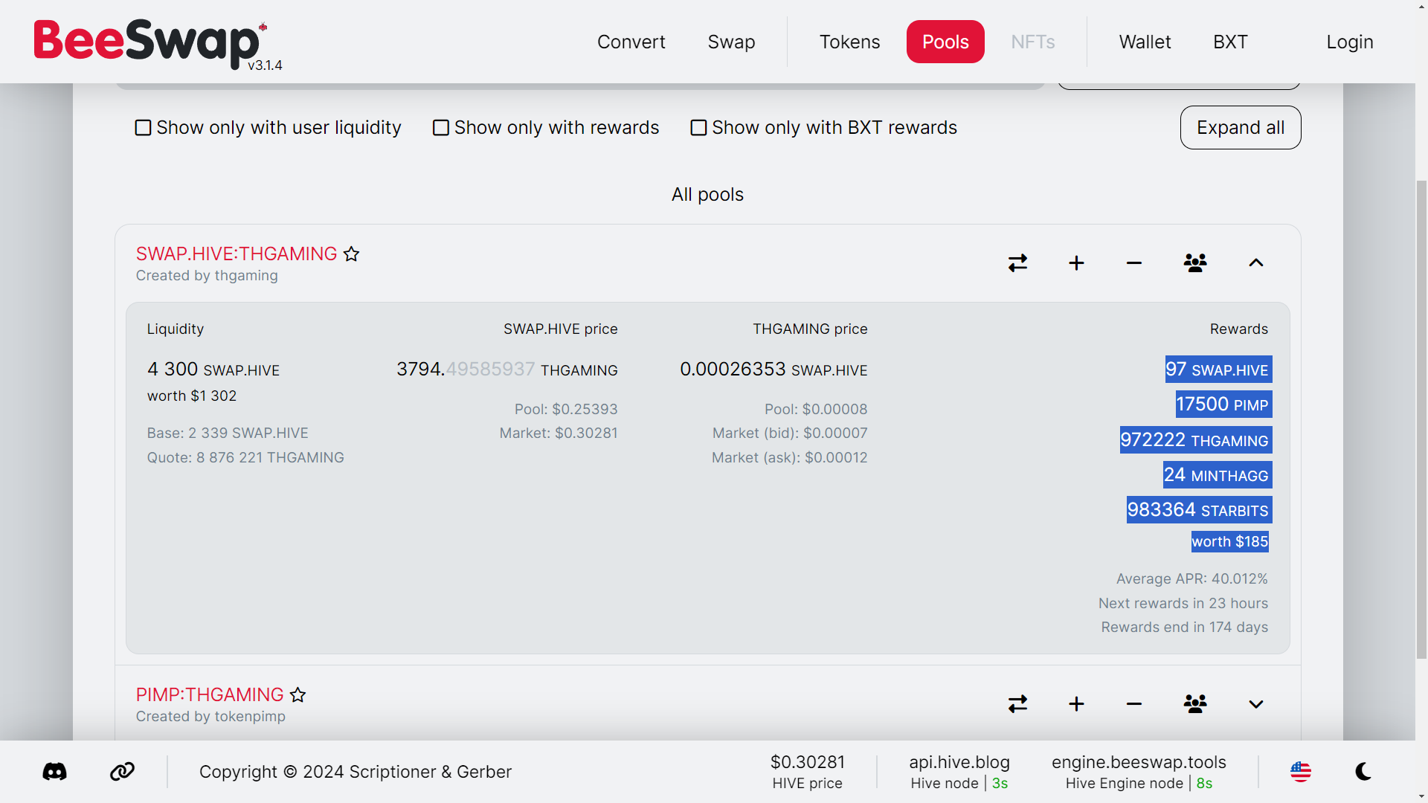
Task: Open the SWAP.HIVE:THGAMING pool link
Action: (x=237, y=254)
